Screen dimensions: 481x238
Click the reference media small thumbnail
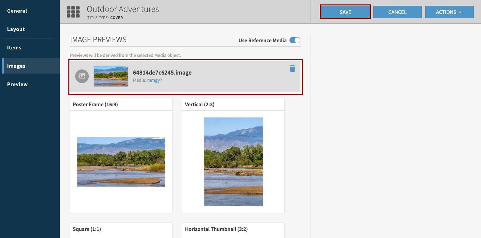(111, 76)
